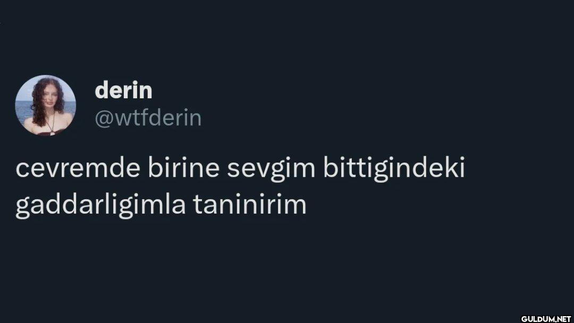Image resolution: width=574 pixels, height=323 pixels.
Task: Click the word "taninirim" in the tweet
Action: pyautogui.click(x=250, y=205)
